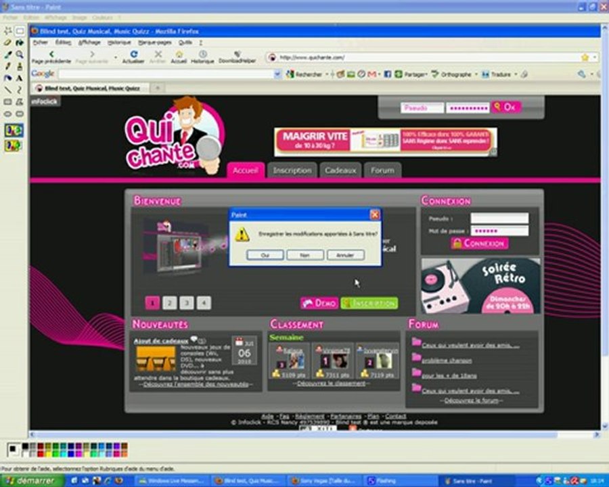Switch to the Forum tab on the site

pos(382,170)
